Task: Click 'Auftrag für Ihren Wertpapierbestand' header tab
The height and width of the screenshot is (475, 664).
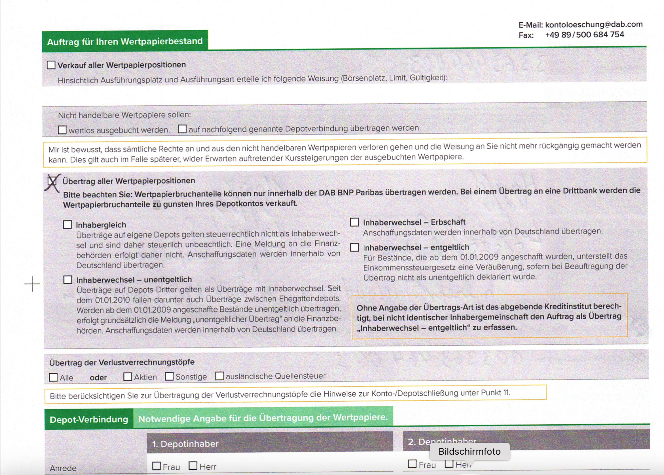Action: (125, 41)
